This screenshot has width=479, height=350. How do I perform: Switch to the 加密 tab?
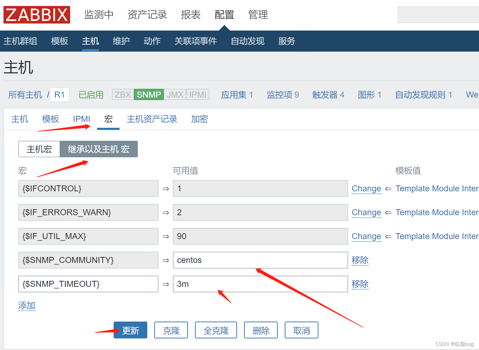click(x=200, y=119)
